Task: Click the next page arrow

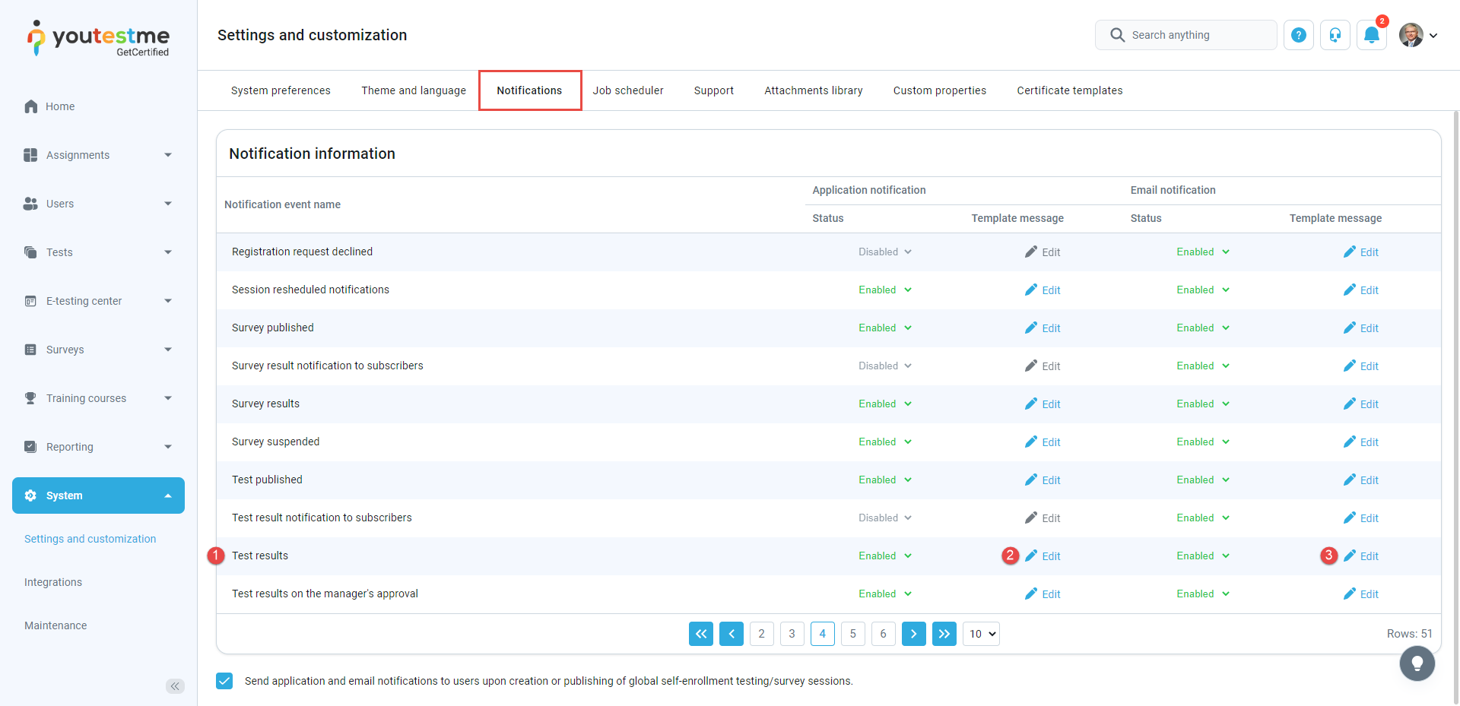Action: 913,634
